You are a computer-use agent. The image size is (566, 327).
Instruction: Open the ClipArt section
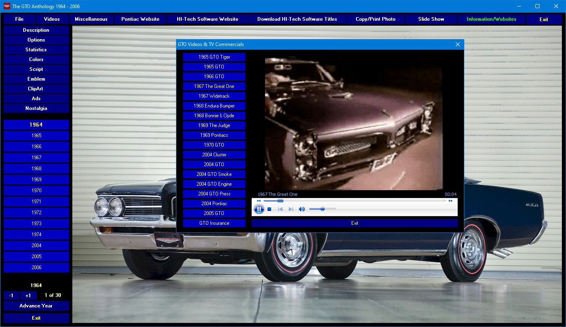coord(36,89)
